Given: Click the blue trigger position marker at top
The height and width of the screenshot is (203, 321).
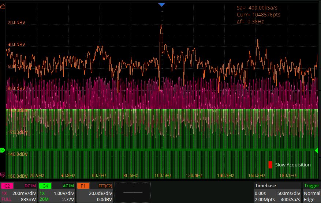Looking at the screenshot, I should (162, 4).
